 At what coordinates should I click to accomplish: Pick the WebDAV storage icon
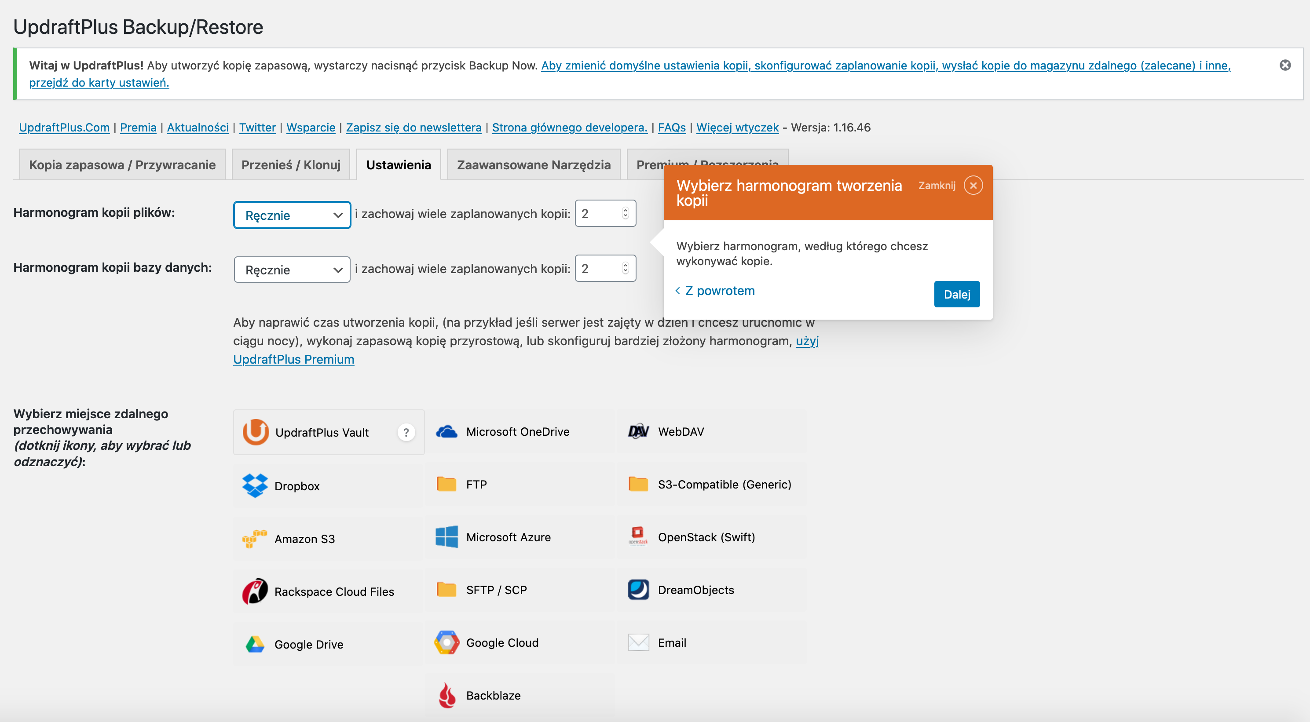tap(638, 432)
